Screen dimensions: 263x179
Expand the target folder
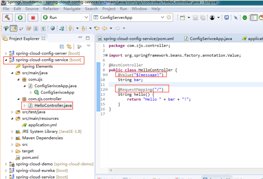(12, 151)
